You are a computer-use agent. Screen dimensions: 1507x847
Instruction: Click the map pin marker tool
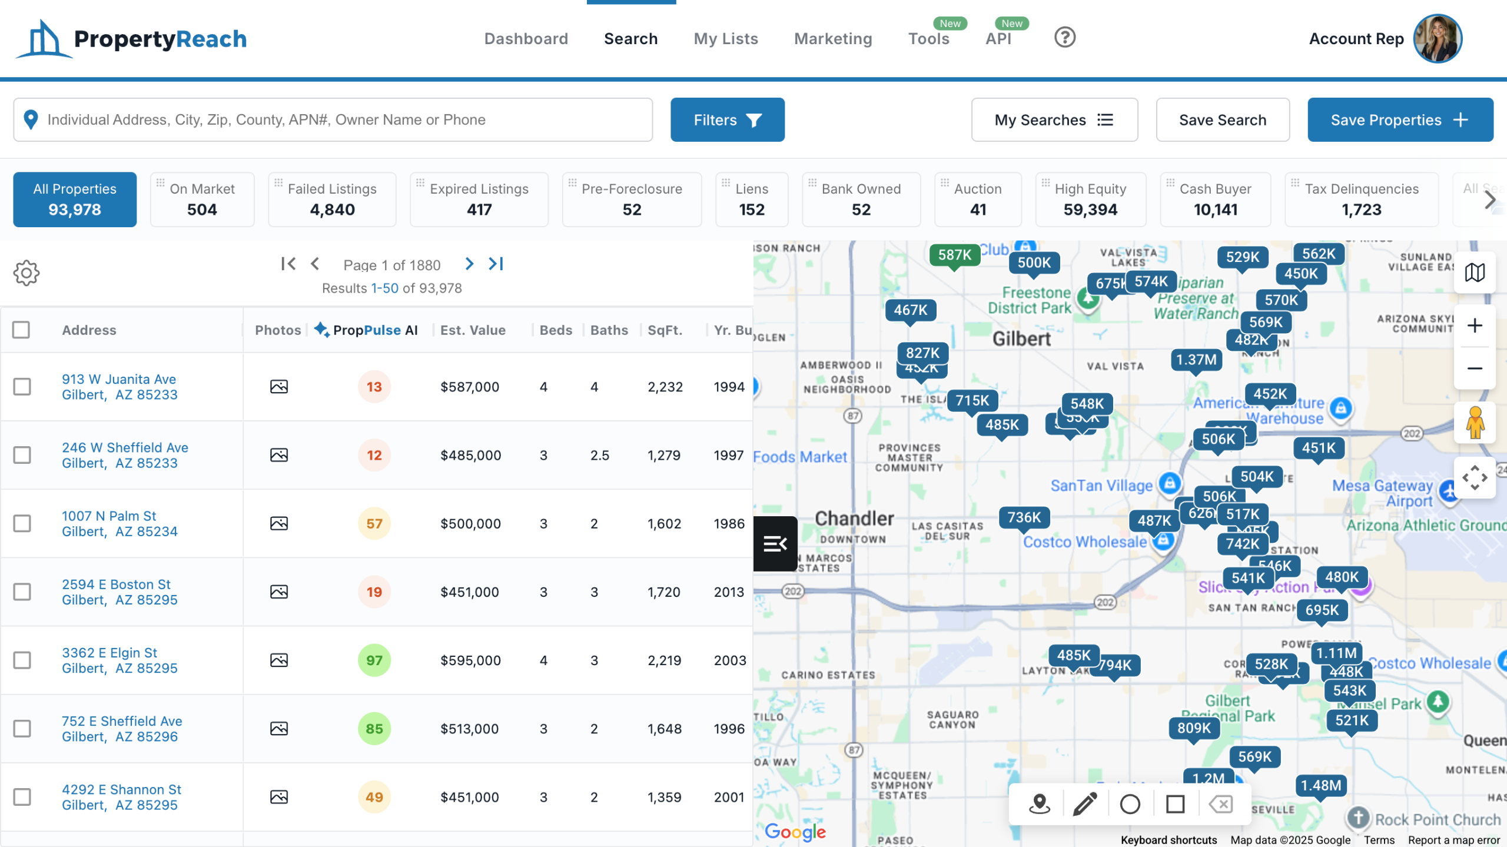point(1040,803)
